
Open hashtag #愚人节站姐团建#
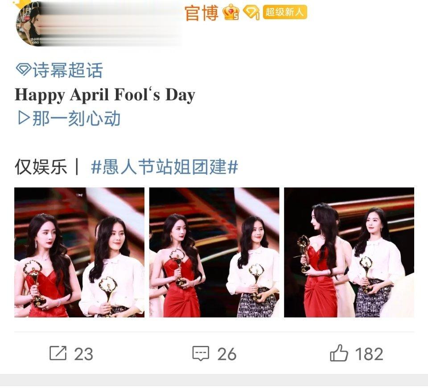coord(165,167)
